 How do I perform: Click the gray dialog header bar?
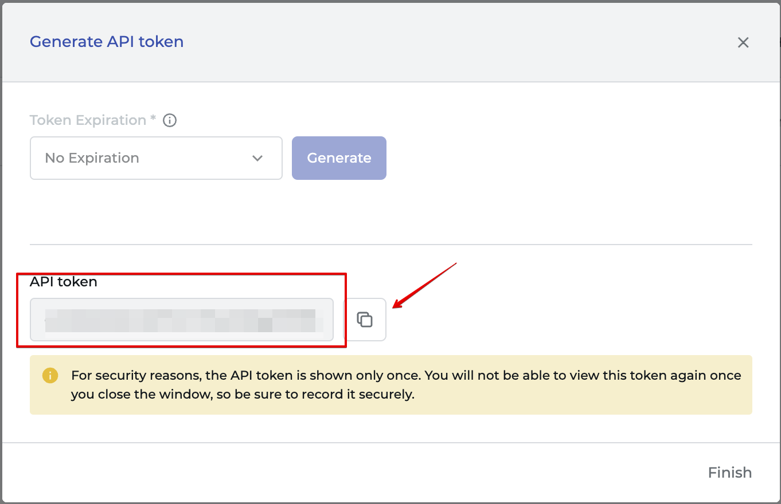point(391,42)
